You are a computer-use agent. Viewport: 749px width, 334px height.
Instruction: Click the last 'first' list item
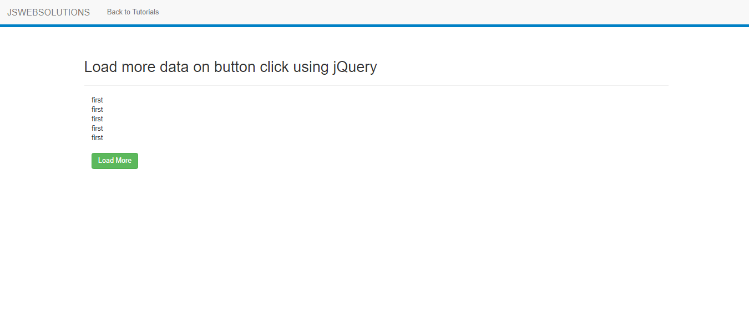pyautogui.click(x=97, y=137)
